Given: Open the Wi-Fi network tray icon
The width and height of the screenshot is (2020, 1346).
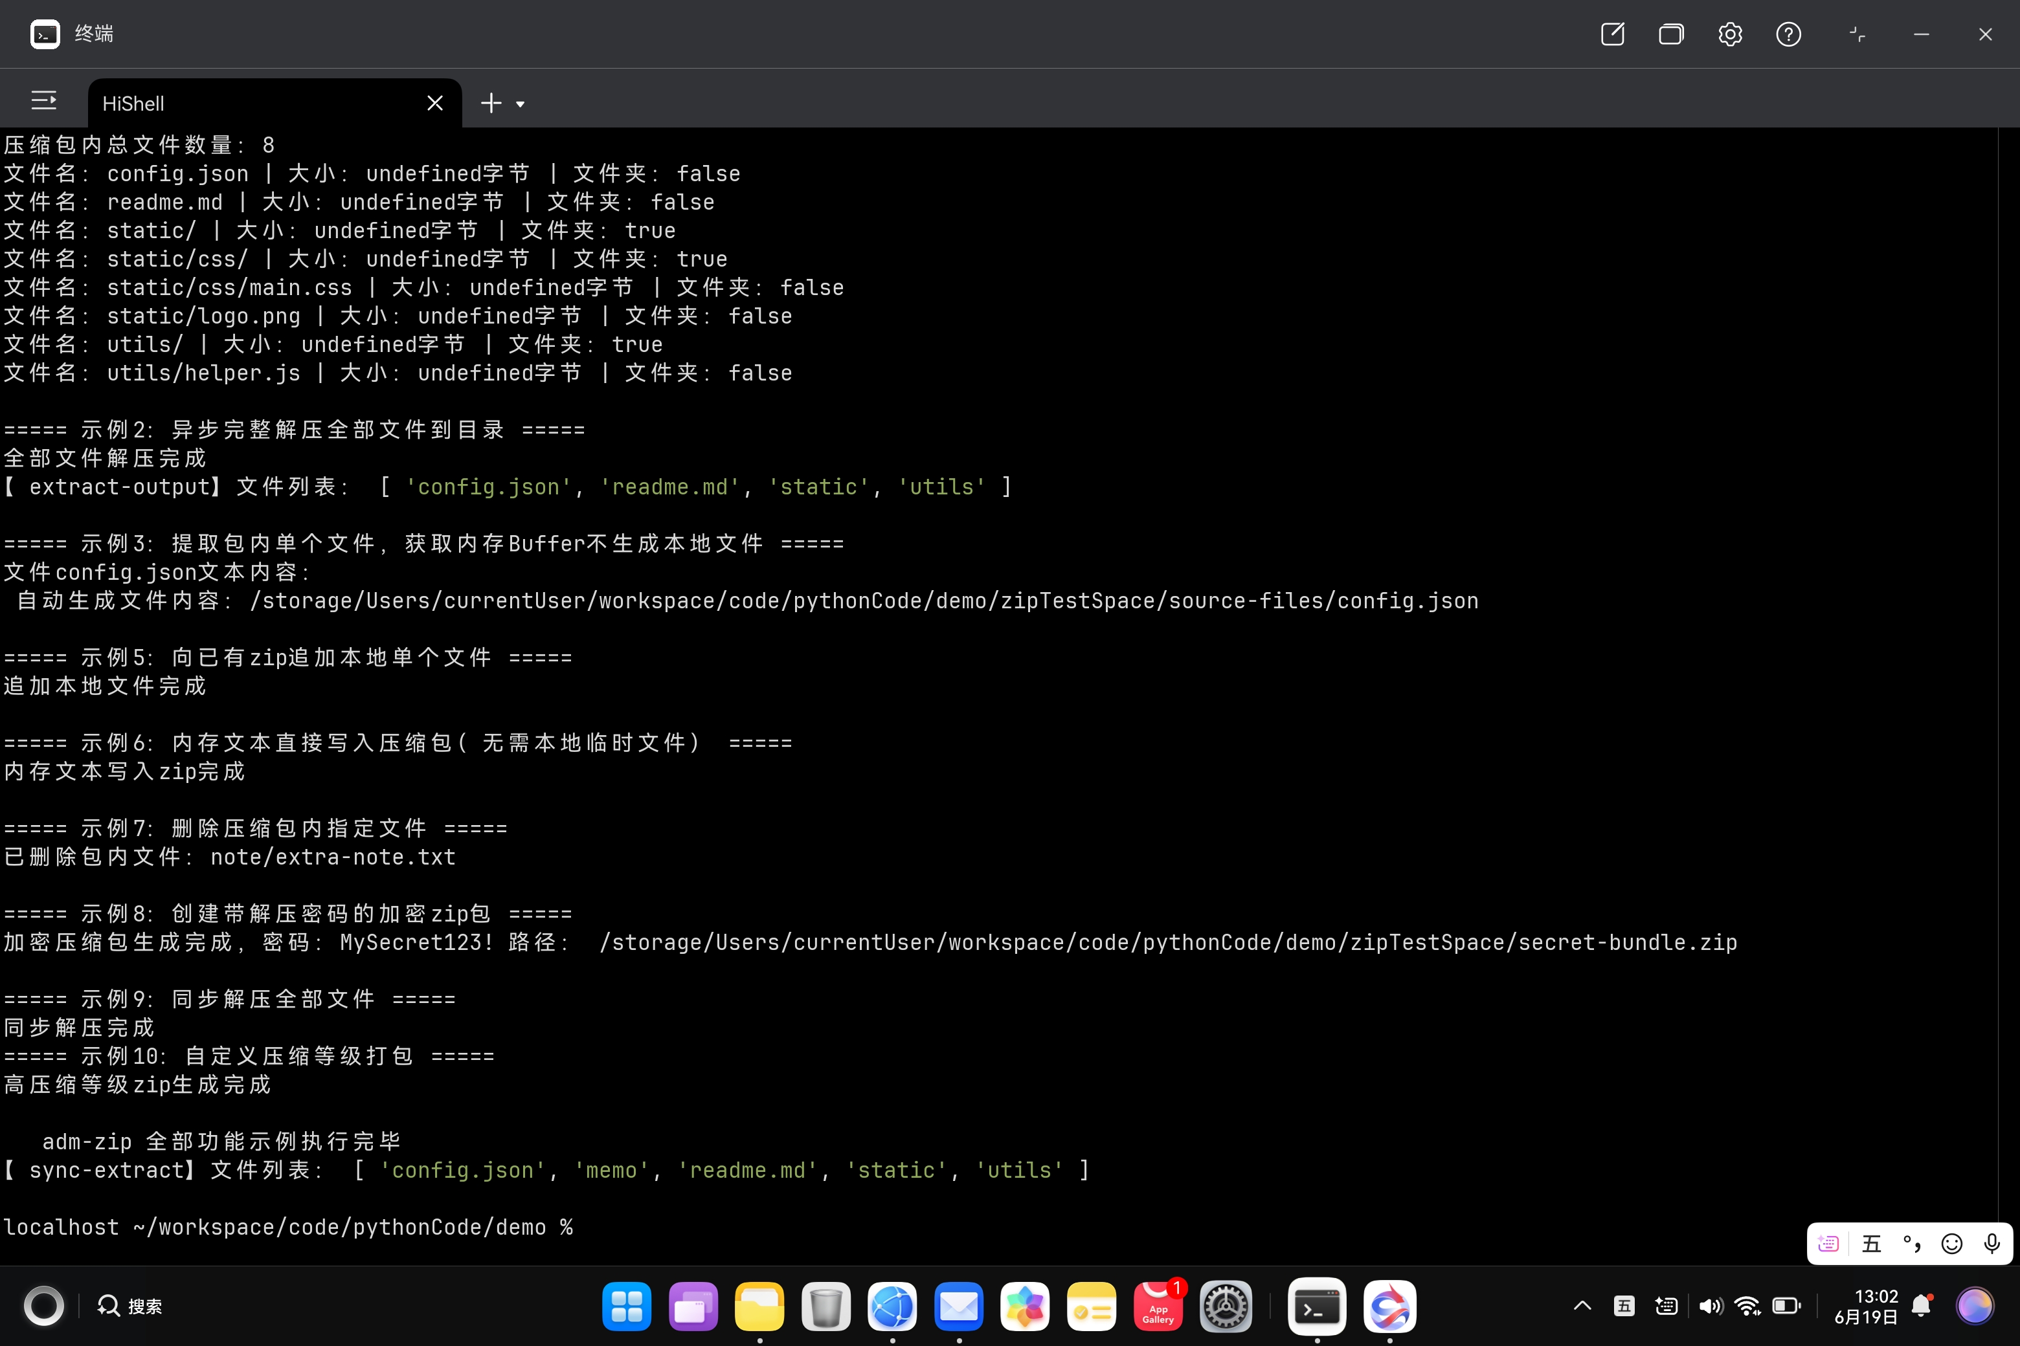Looking at the screenshot, I should pos(1747,1306).
